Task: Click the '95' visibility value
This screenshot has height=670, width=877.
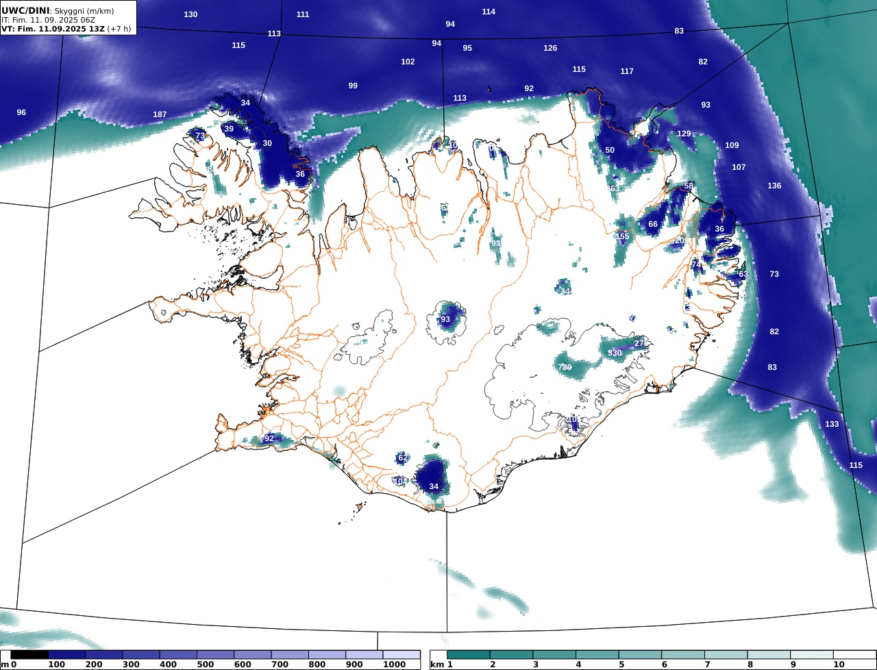Action: [x=467, y=49]
